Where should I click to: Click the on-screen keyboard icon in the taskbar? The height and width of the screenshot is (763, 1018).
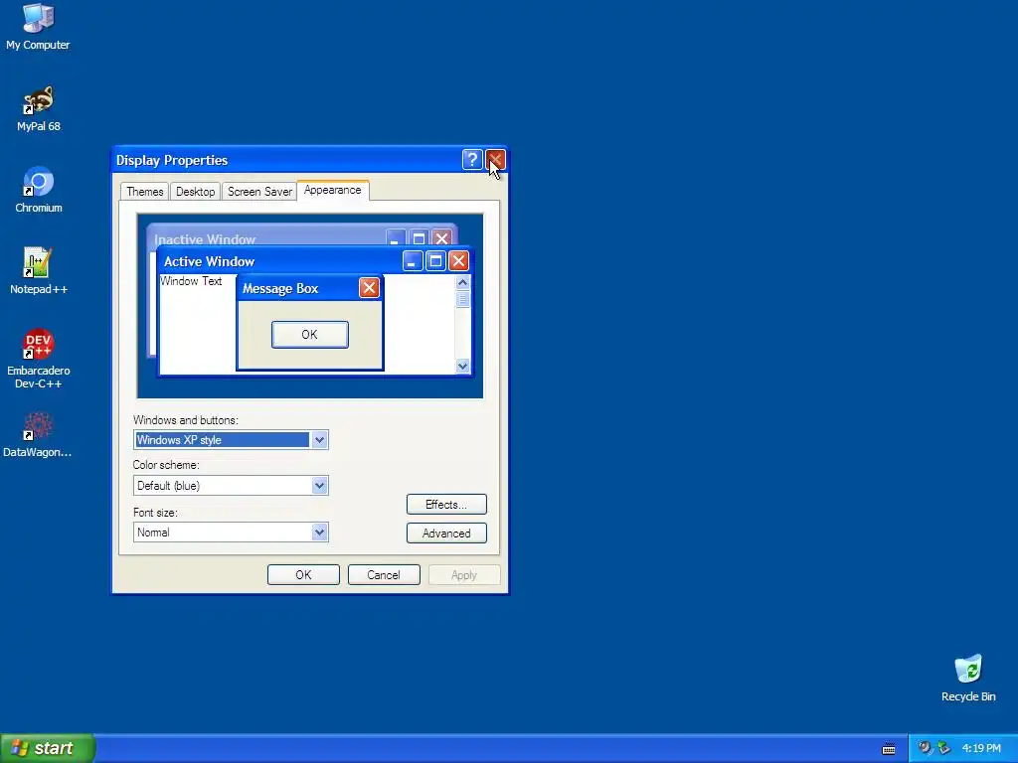pos(889,749)
